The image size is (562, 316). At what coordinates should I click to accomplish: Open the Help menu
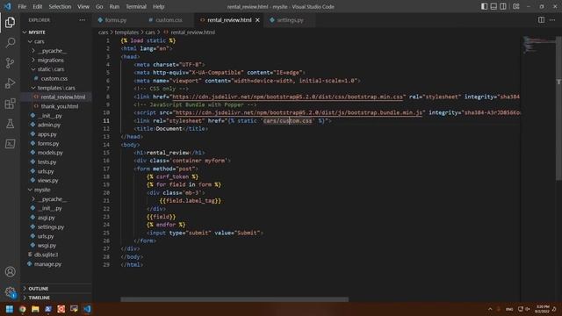click(158, 6)
